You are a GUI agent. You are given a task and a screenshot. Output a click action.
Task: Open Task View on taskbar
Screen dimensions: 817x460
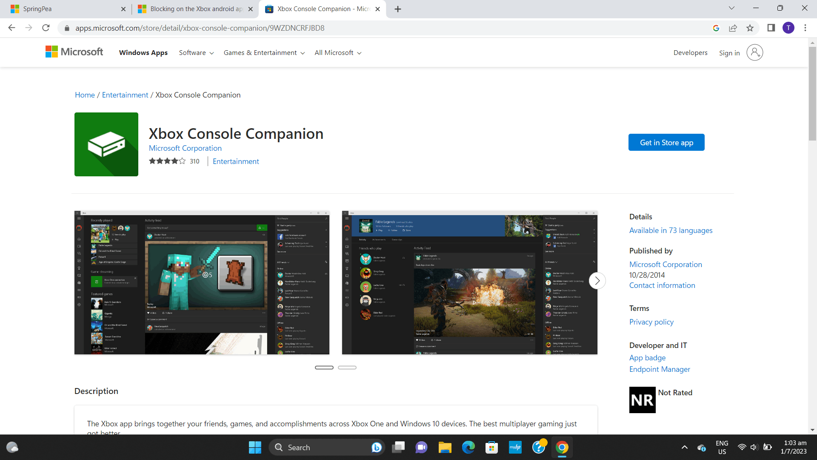399,447
